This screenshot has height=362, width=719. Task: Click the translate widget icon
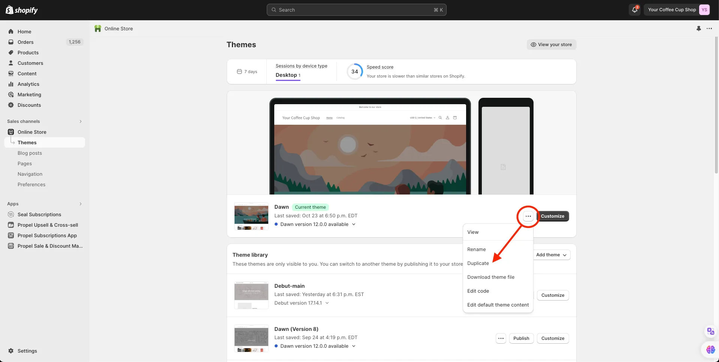(710, 331)
